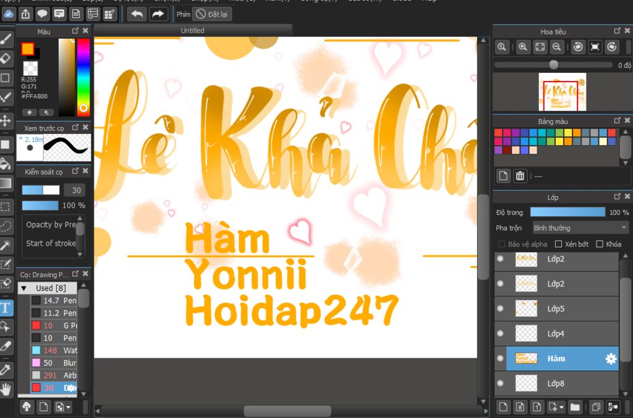Select the Eraser tool
Image resolution: width=633 pixels, height=418 pixels.
[5, 59]
